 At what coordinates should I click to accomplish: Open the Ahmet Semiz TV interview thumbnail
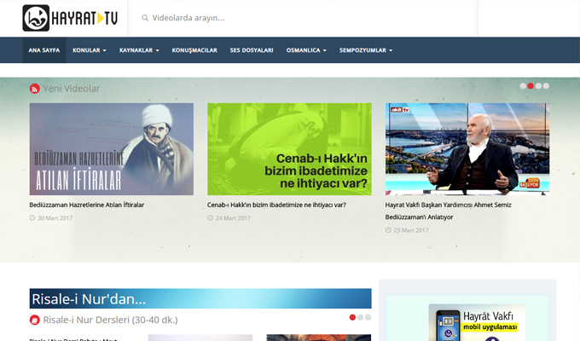point(467,149)
